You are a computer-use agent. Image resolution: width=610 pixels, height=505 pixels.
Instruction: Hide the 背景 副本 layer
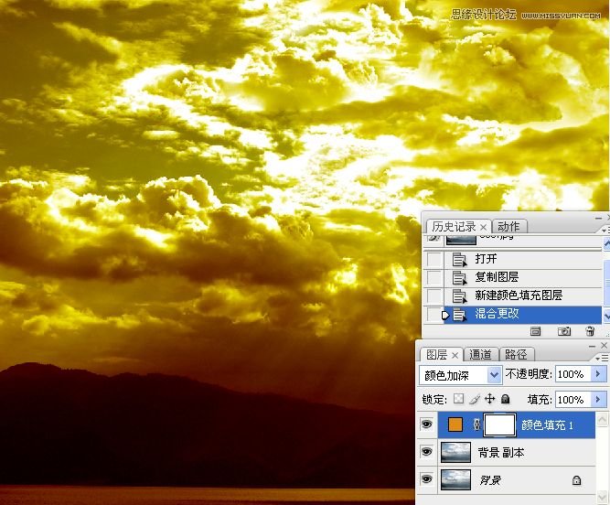pos(427,452)
